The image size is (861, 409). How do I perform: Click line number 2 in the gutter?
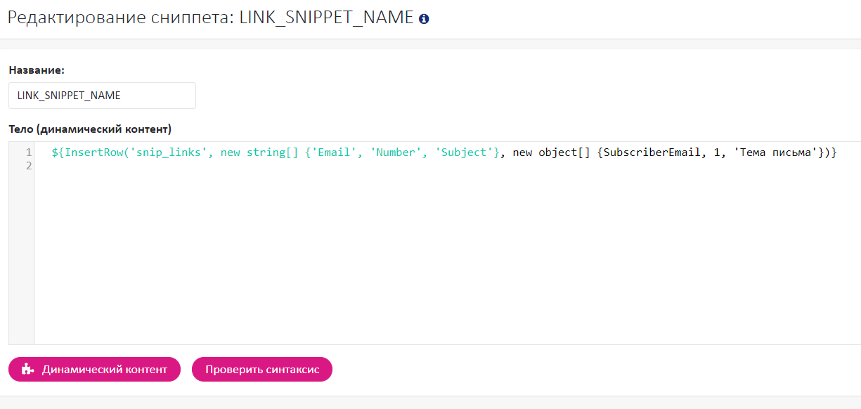[x=29, y=166]
